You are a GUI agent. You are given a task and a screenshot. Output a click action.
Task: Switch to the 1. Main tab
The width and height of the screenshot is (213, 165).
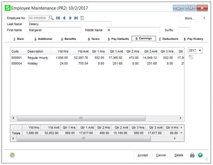[x=19, y=39]
